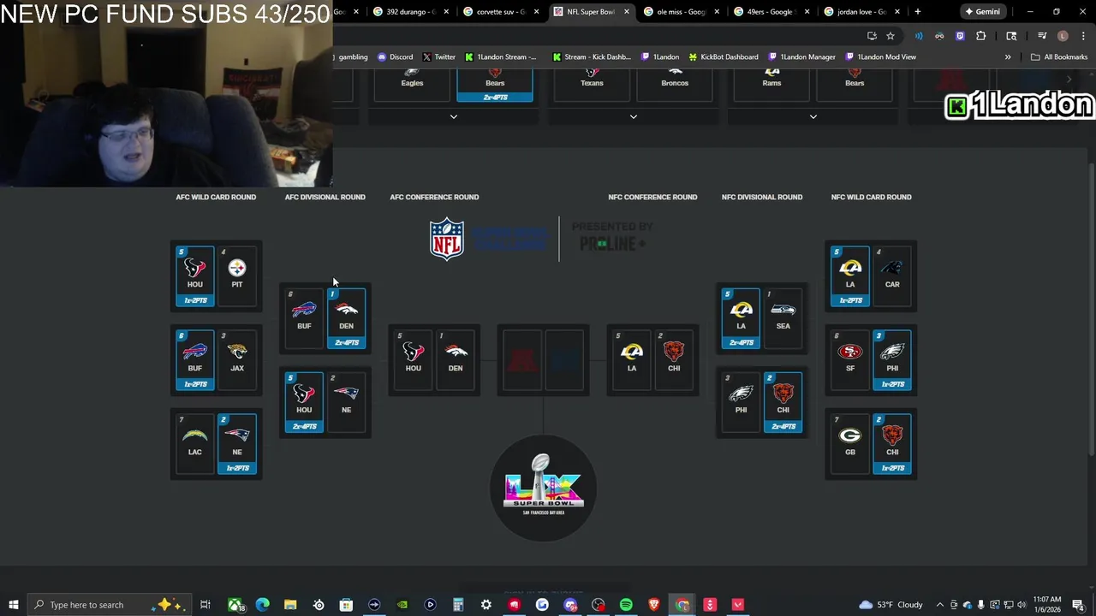Pick the Chargers LAC team card
Viewport: 1096px width, 616px height.
coord(195,443)
